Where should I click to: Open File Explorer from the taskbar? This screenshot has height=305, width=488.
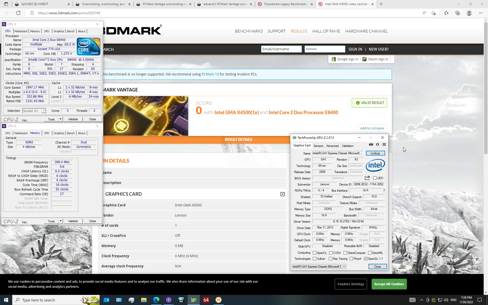tap(144, 300)
